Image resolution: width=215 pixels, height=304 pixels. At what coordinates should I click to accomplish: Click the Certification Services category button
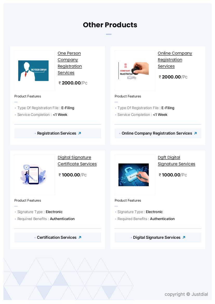[x=57, y=237]
